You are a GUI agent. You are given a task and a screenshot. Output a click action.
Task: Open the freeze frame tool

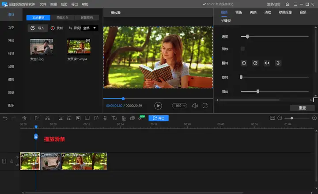click(87, 118)
